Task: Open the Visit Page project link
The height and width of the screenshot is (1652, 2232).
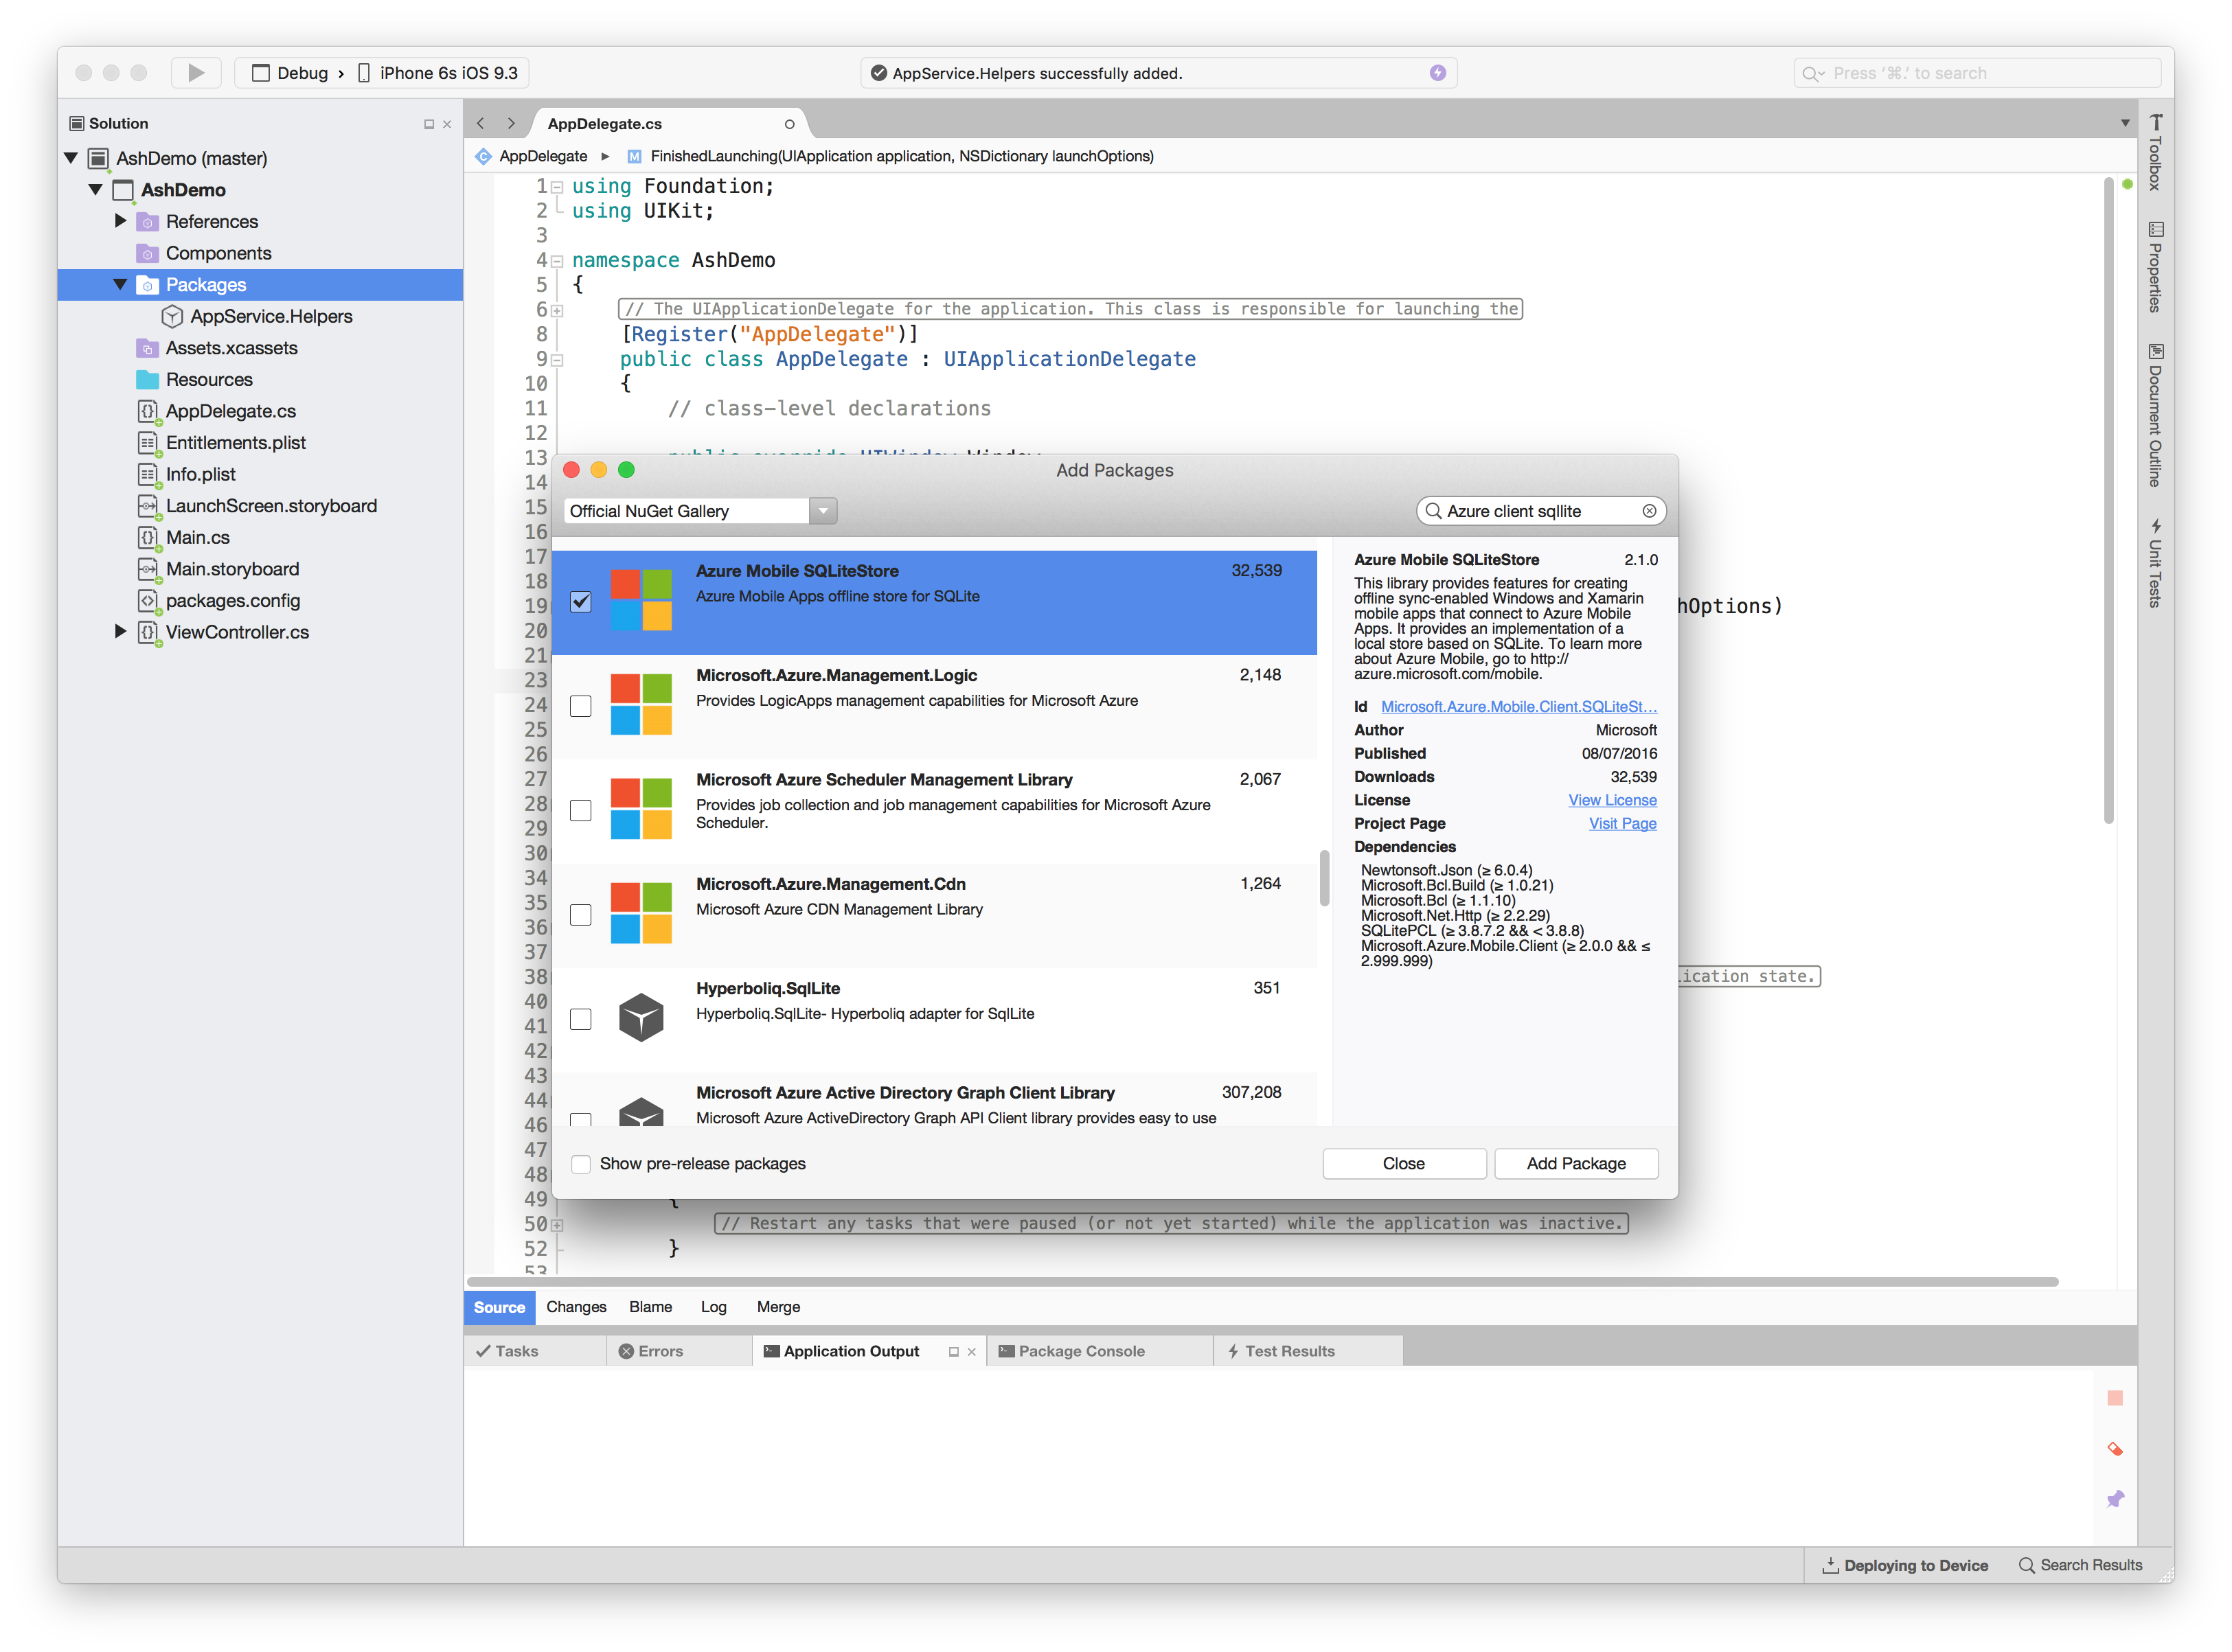Action: point(1622,824)
